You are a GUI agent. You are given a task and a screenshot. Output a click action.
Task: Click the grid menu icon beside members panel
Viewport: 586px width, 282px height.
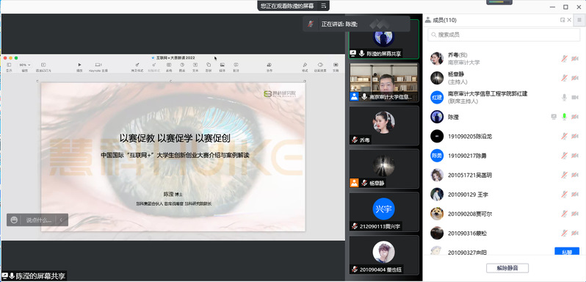tap(579, 20)
